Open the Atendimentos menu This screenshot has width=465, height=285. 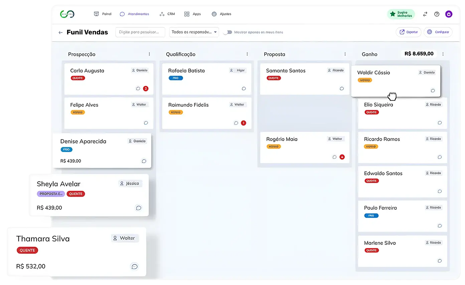[x=134, y=14]
